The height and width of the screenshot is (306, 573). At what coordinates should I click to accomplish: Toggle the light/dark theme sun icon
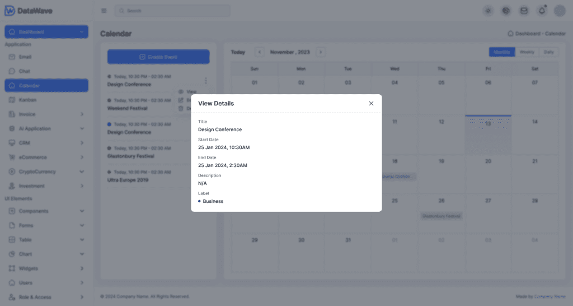tap(489, 11)
